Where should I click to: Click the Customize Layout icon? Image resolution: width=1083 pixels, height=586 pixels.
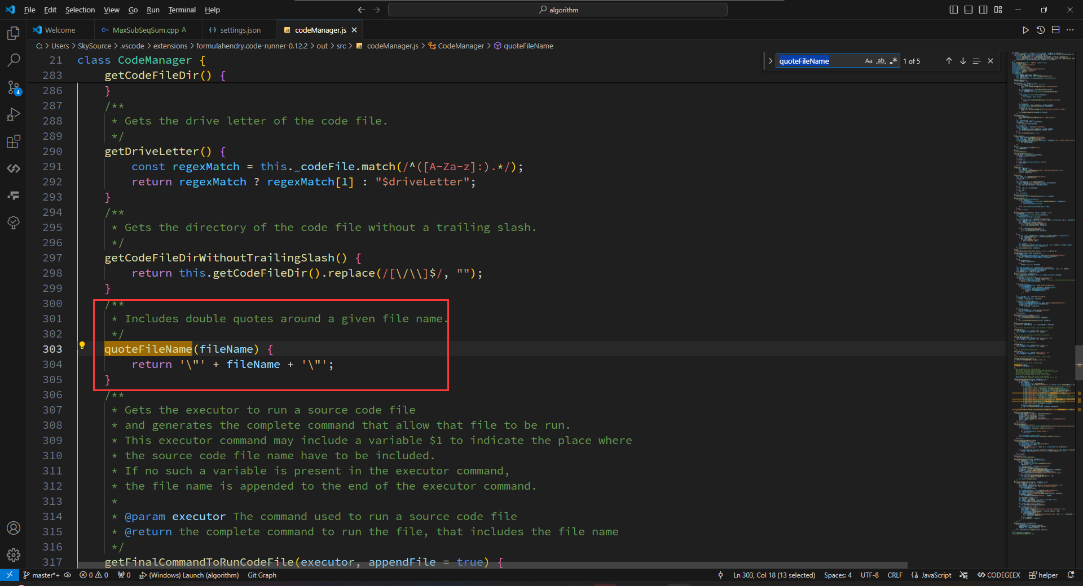pyautogui.click(x=998, y=10)
